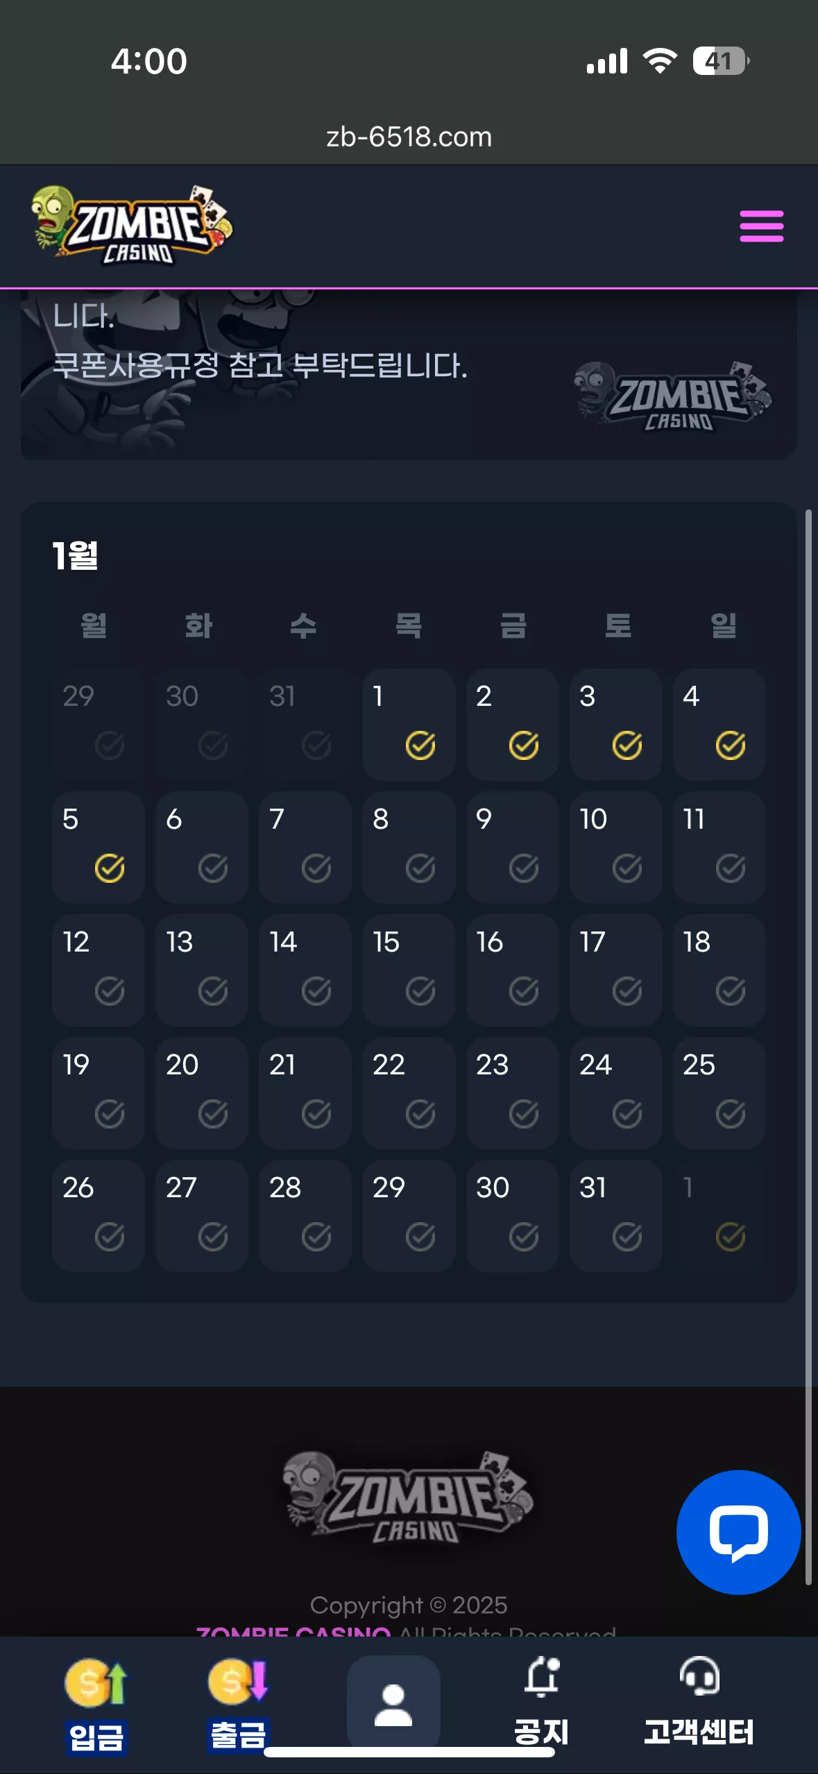
Task: Select January 22 calendar cell
Action: (409, 1093)
